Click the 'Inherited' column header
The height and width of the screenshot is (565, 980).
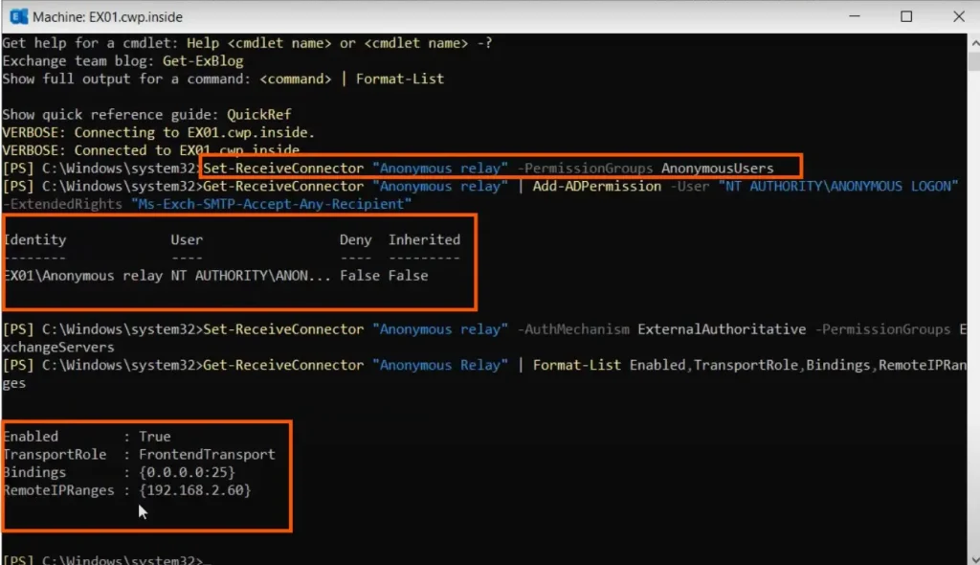[x=424, y=239]
